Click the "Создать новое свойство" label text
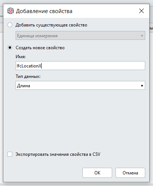The image size is (153, 186). [40, 48]
